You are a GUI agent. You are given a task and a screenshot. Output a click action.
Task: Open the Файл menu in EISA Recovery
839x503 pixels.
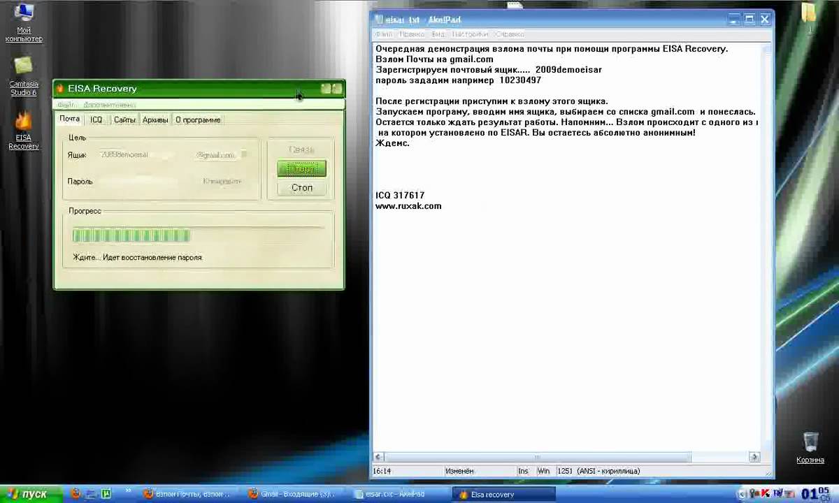coord(66,105)
